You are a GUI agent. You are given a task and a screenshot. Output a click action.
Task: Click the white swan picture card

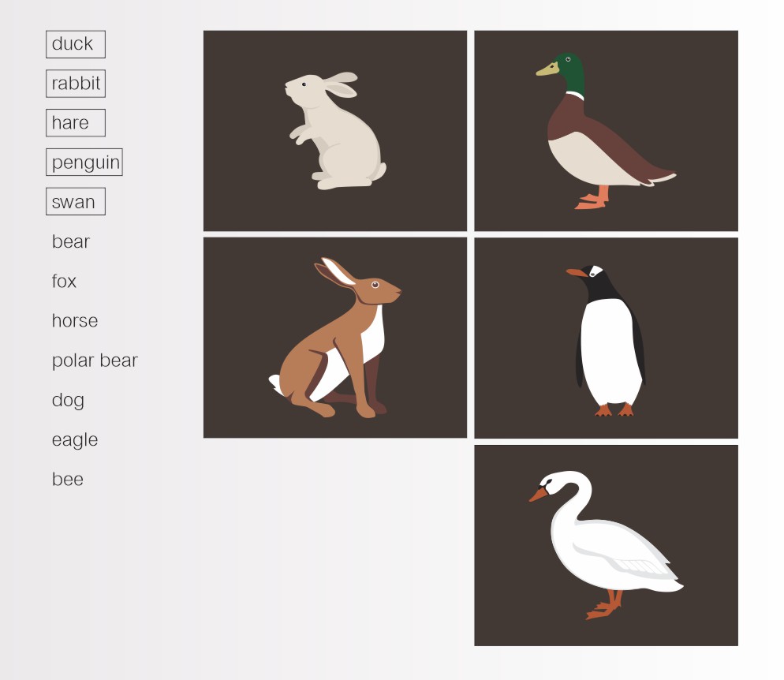pos(606,545)
